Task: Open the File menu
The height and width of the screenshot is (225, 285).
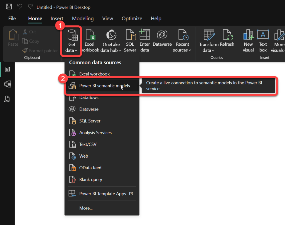Action: (x=12, y=19)
